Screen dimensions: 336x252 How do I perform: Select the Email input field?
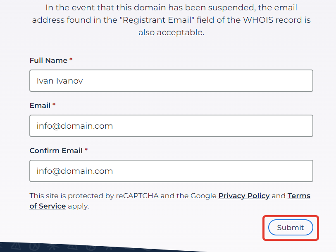(171, 126)
